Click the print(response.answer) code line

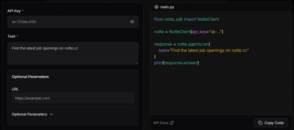176,63
